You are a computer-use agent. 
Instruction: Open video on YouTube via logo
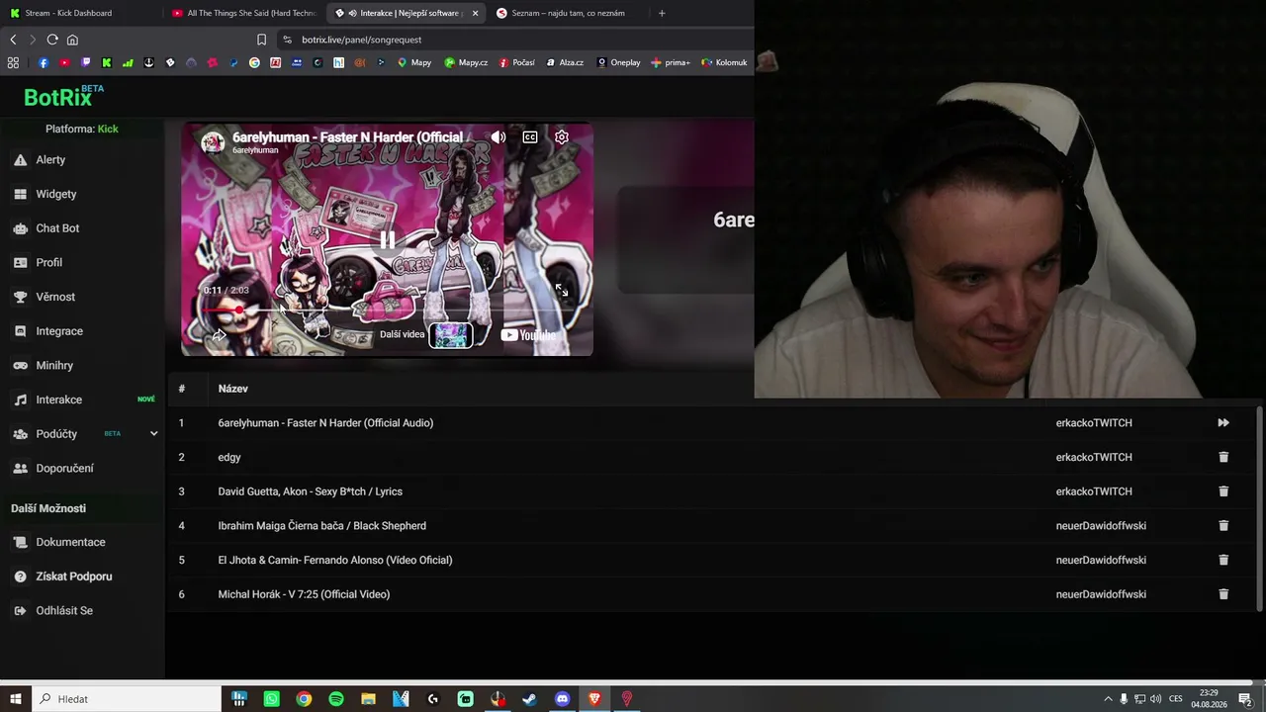(528, 335)
